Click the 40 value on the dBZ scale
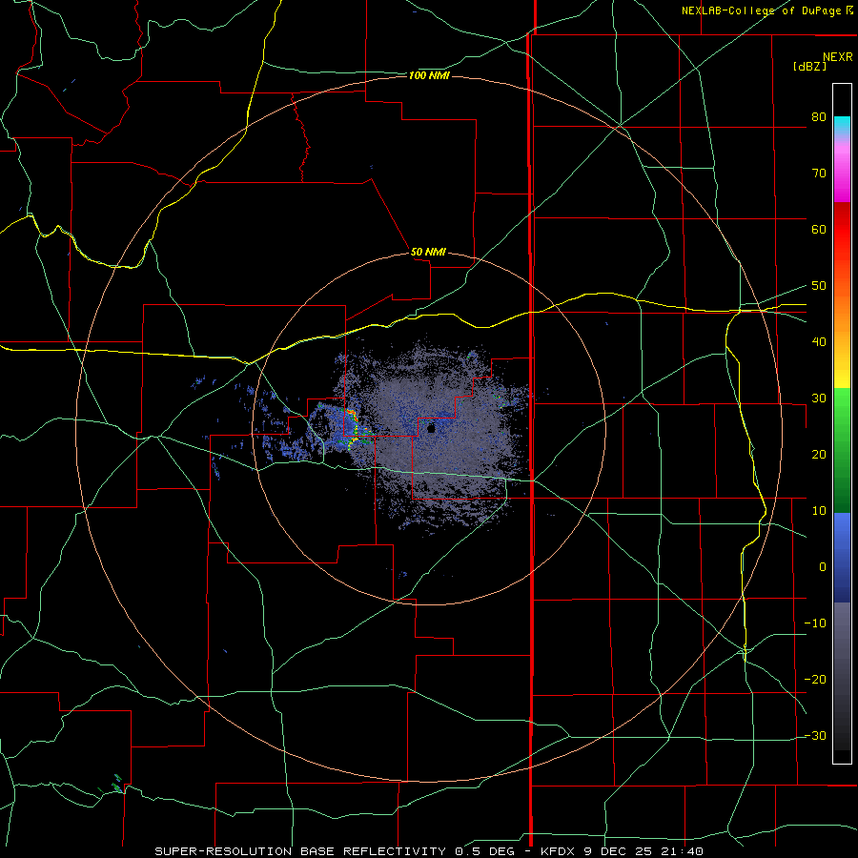This screenshot has height=858, width=858. pos(819,342)
